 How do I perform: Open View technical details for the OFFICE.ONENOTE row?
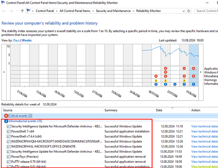[x=205, y=146]
